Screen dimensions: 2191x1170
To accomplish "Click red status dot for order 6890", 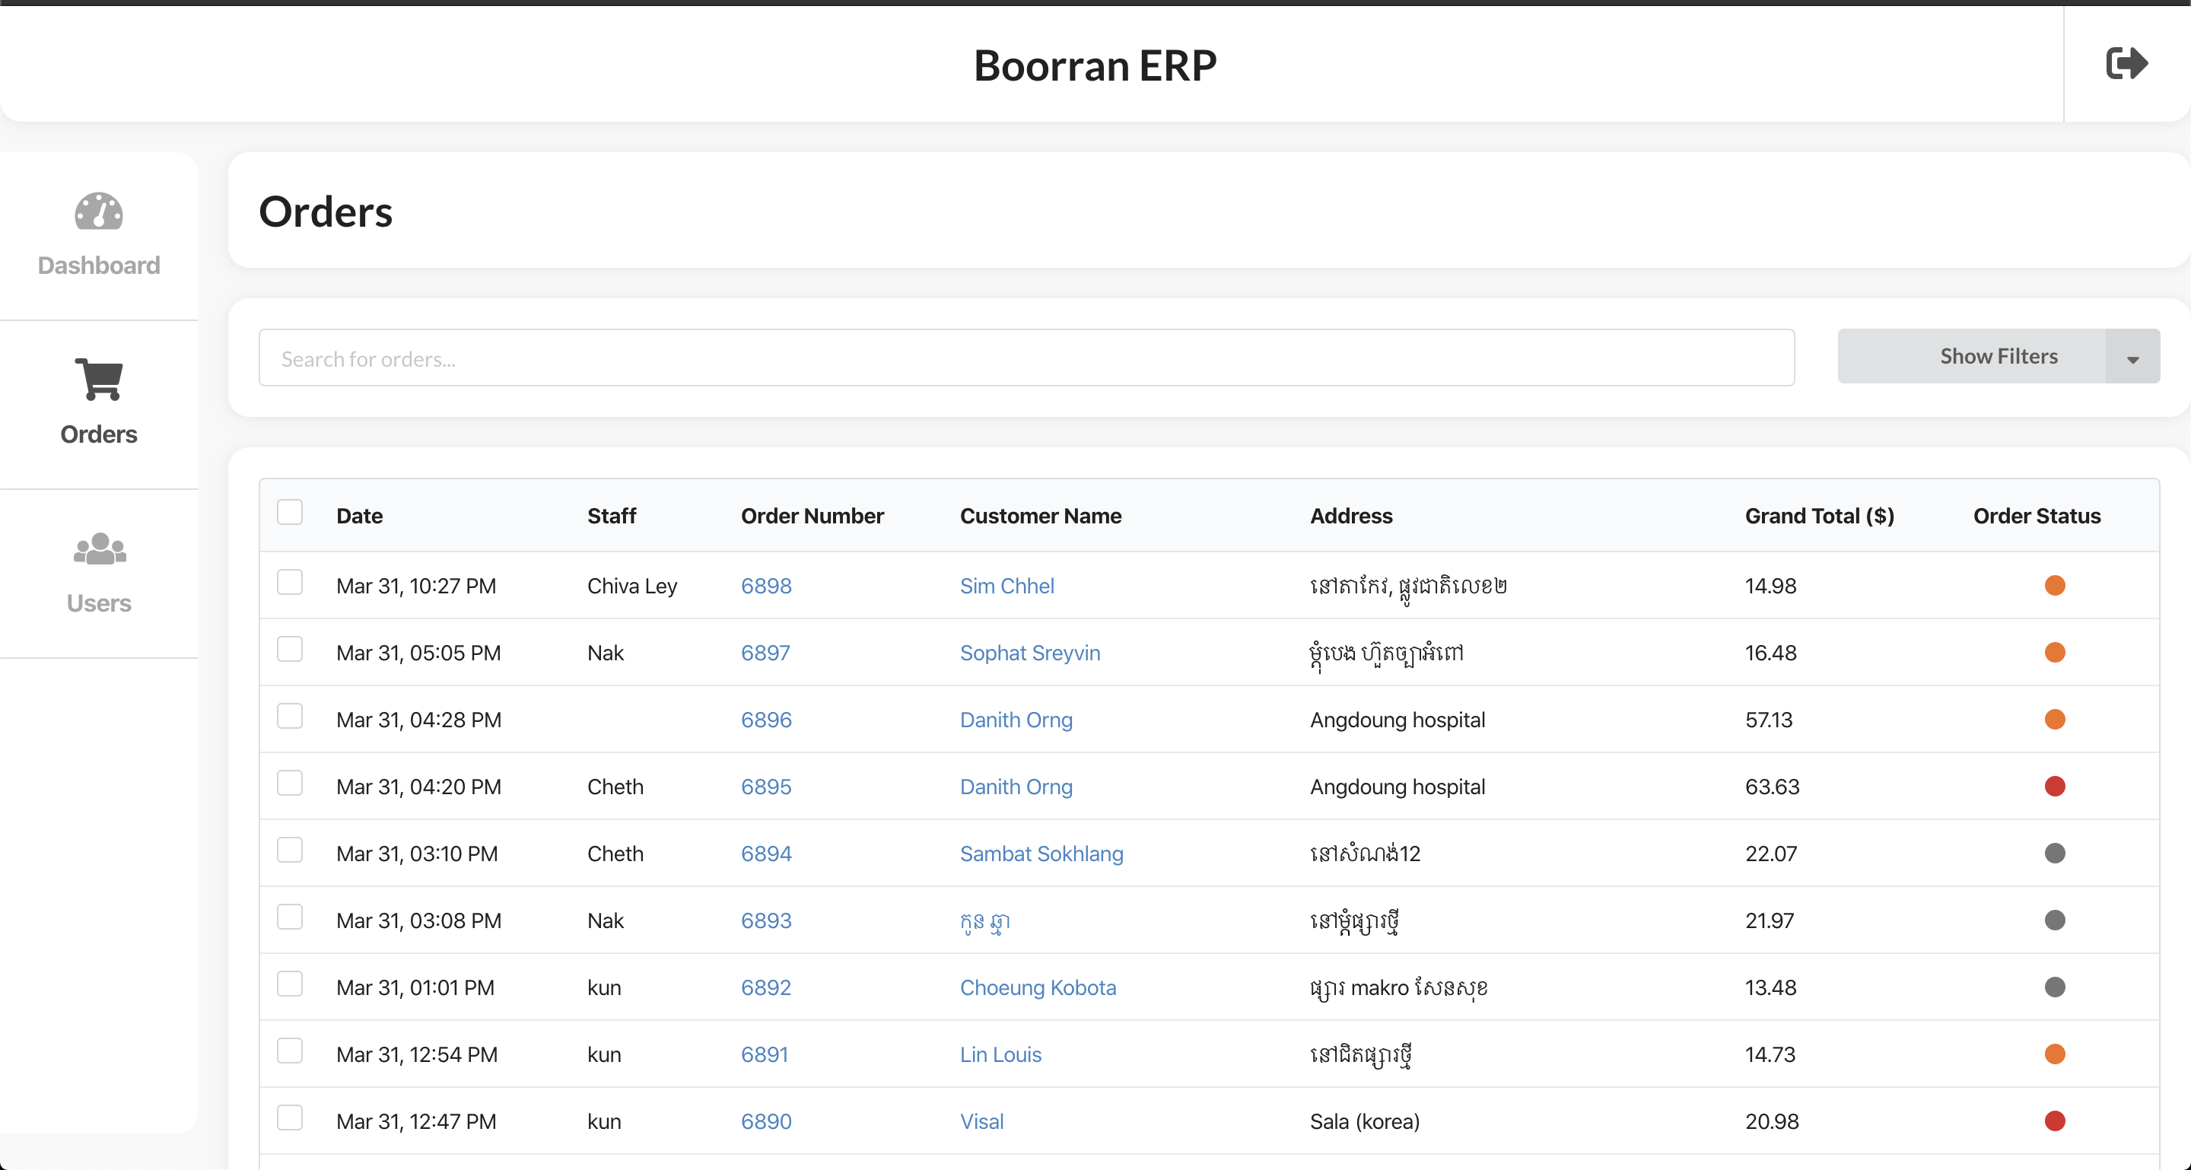I will pyautogui.click(x=2055, y=1121).
